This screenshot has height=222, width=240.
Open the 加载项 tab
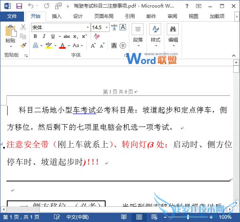tap(217, 16)
